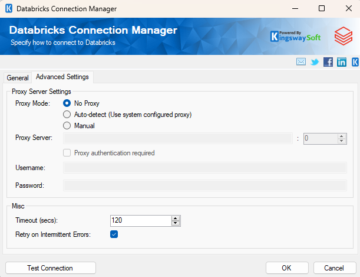
Task: Click the title bar K application icon
Action: pos(9,8)
